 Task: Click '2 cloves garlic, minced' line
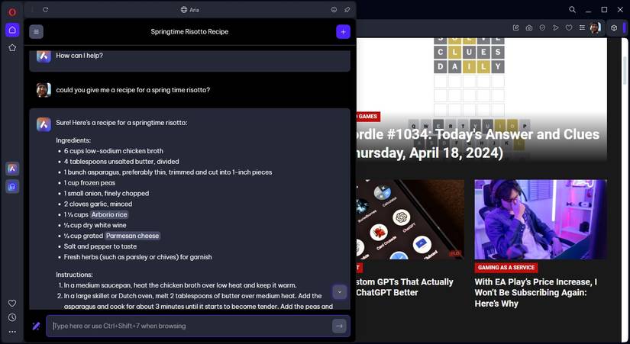tap(98, 204)
